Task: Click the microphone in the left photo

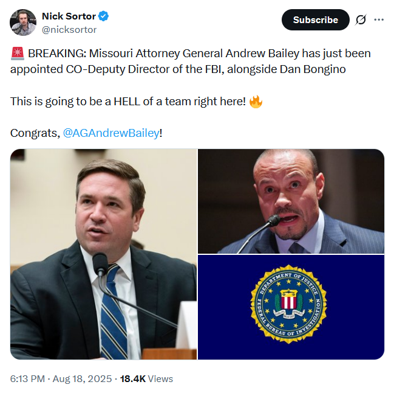Action: click(101, 266)
